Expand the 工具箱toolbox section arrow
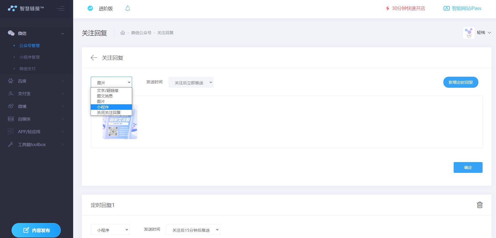496x238 pixels. pos(63,144)
